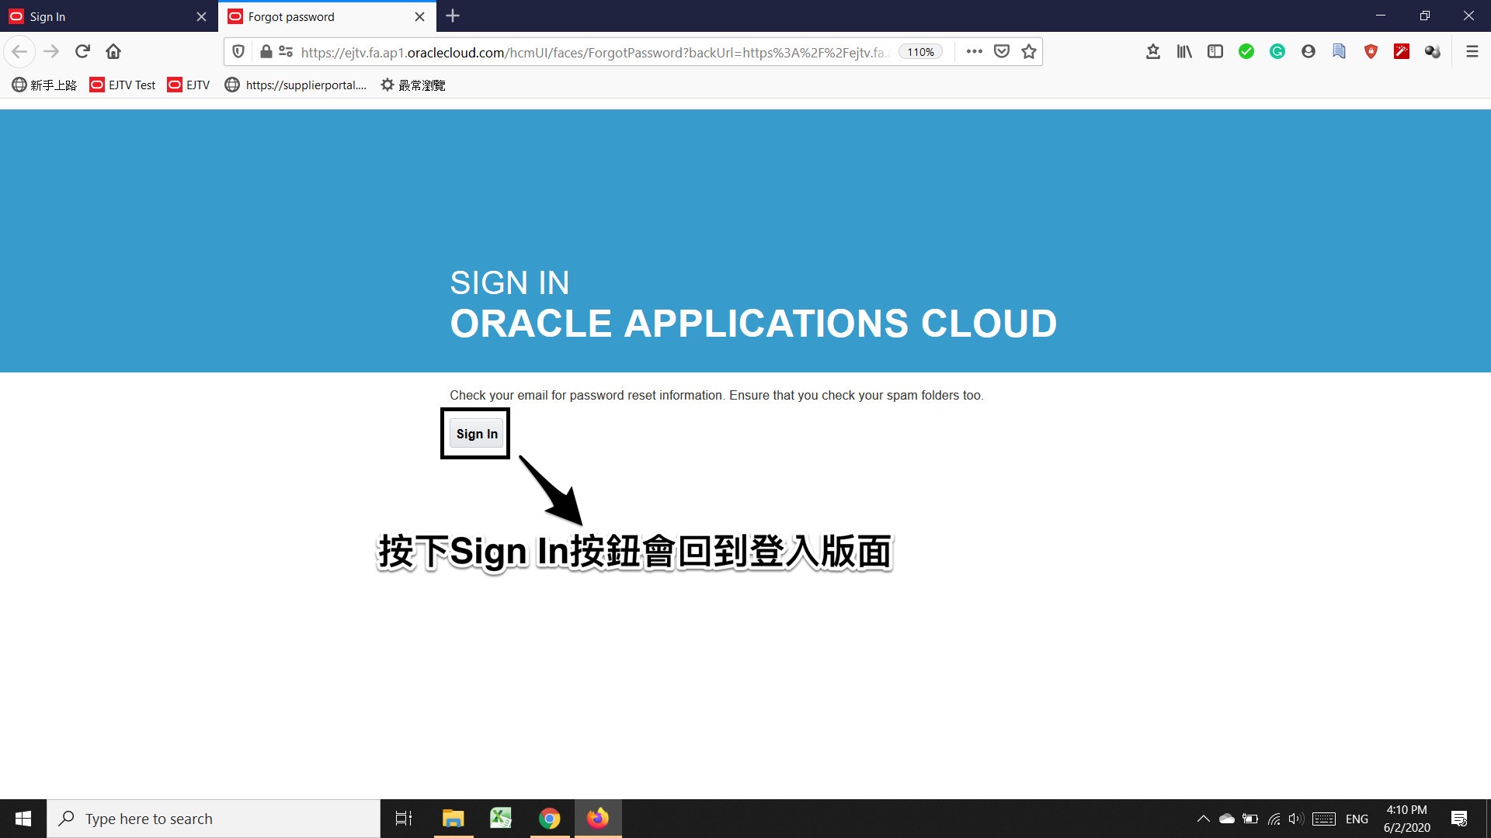Viewport: 1491px width, 838px height.
Task: Open the red shield extension icon
Action: tap(1371, 51)
